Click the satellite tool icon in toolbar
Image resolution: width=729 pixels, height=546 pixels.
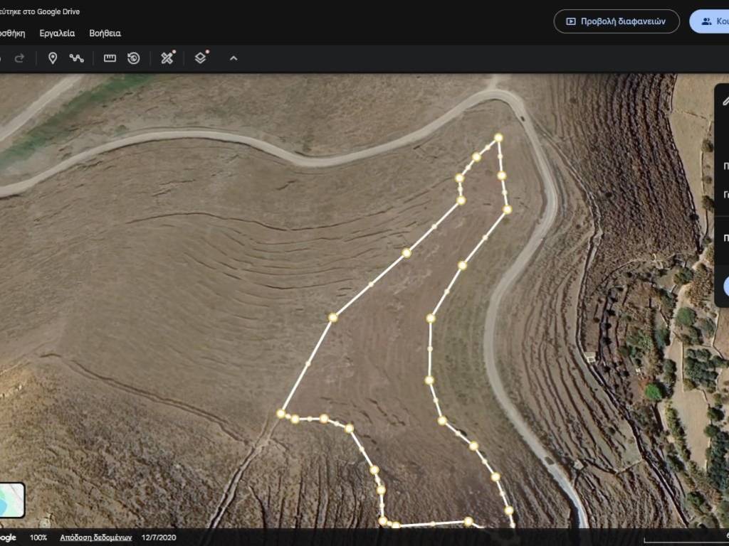(x=167, y=58)
